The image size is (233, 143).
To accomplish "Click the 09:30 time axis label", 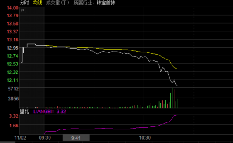I will point(45,138).
